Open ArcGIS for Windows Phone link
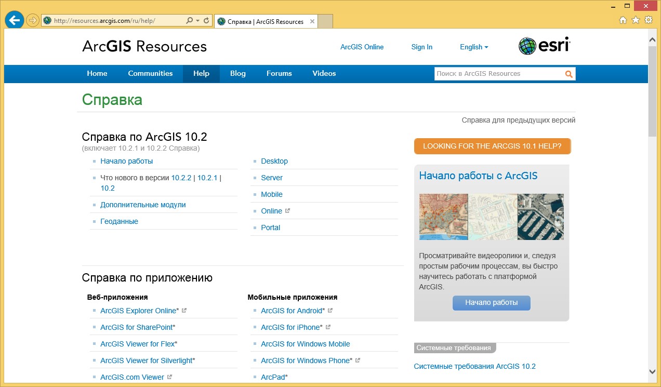Screen dimensions: 661x387 [306, 361]
